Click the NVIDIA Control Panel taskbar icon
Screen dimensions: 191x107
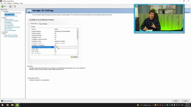point(17,105)
